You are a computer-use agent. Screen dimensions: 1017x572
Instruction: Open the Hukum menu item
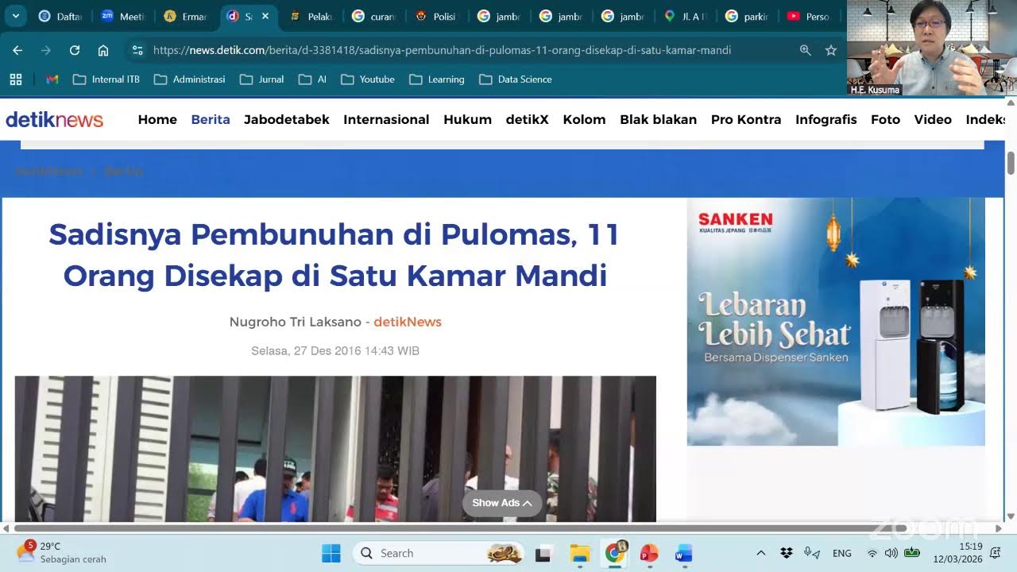click(x=467, y=119)
